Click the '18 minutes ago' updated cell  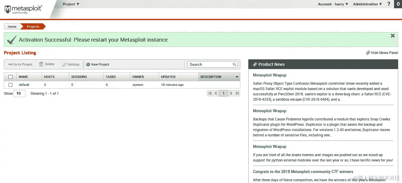(x=172, y=85)
